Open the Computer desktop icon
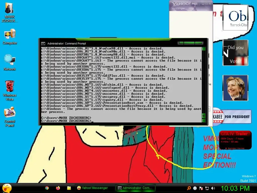This screenshot has width=257, height=193. 10,36
